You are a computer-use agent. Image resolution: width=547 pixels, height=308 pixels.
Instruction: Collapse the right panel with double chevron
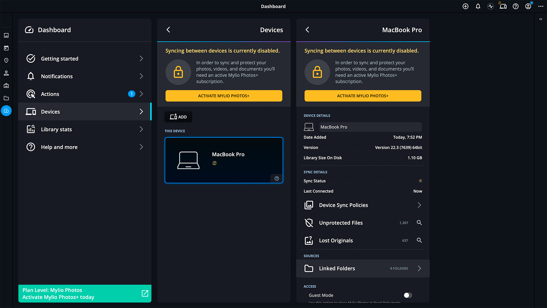pyautogui.click(x=541, y=19)
